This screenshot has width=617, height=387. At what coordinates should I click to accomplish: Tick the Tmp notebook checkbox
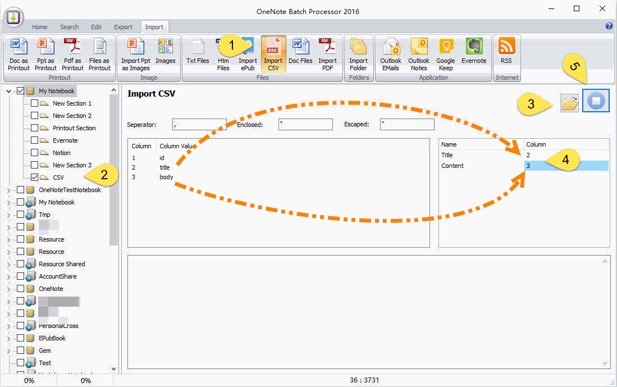coord(20,215)
